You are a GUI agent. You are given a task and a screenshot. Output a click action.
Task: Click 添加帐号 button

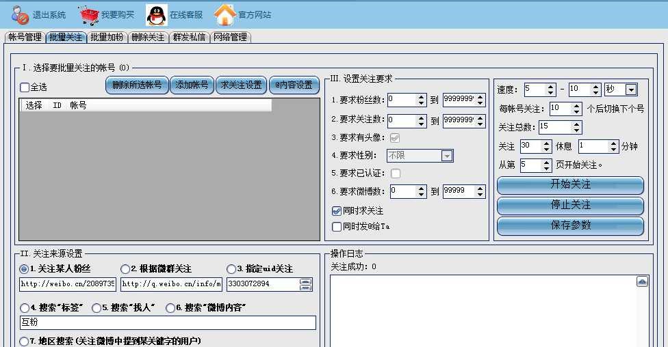192,85
